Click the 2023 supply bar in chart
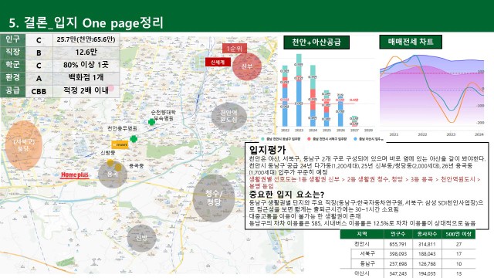This screenshot has width=494, height=278. 299,90
